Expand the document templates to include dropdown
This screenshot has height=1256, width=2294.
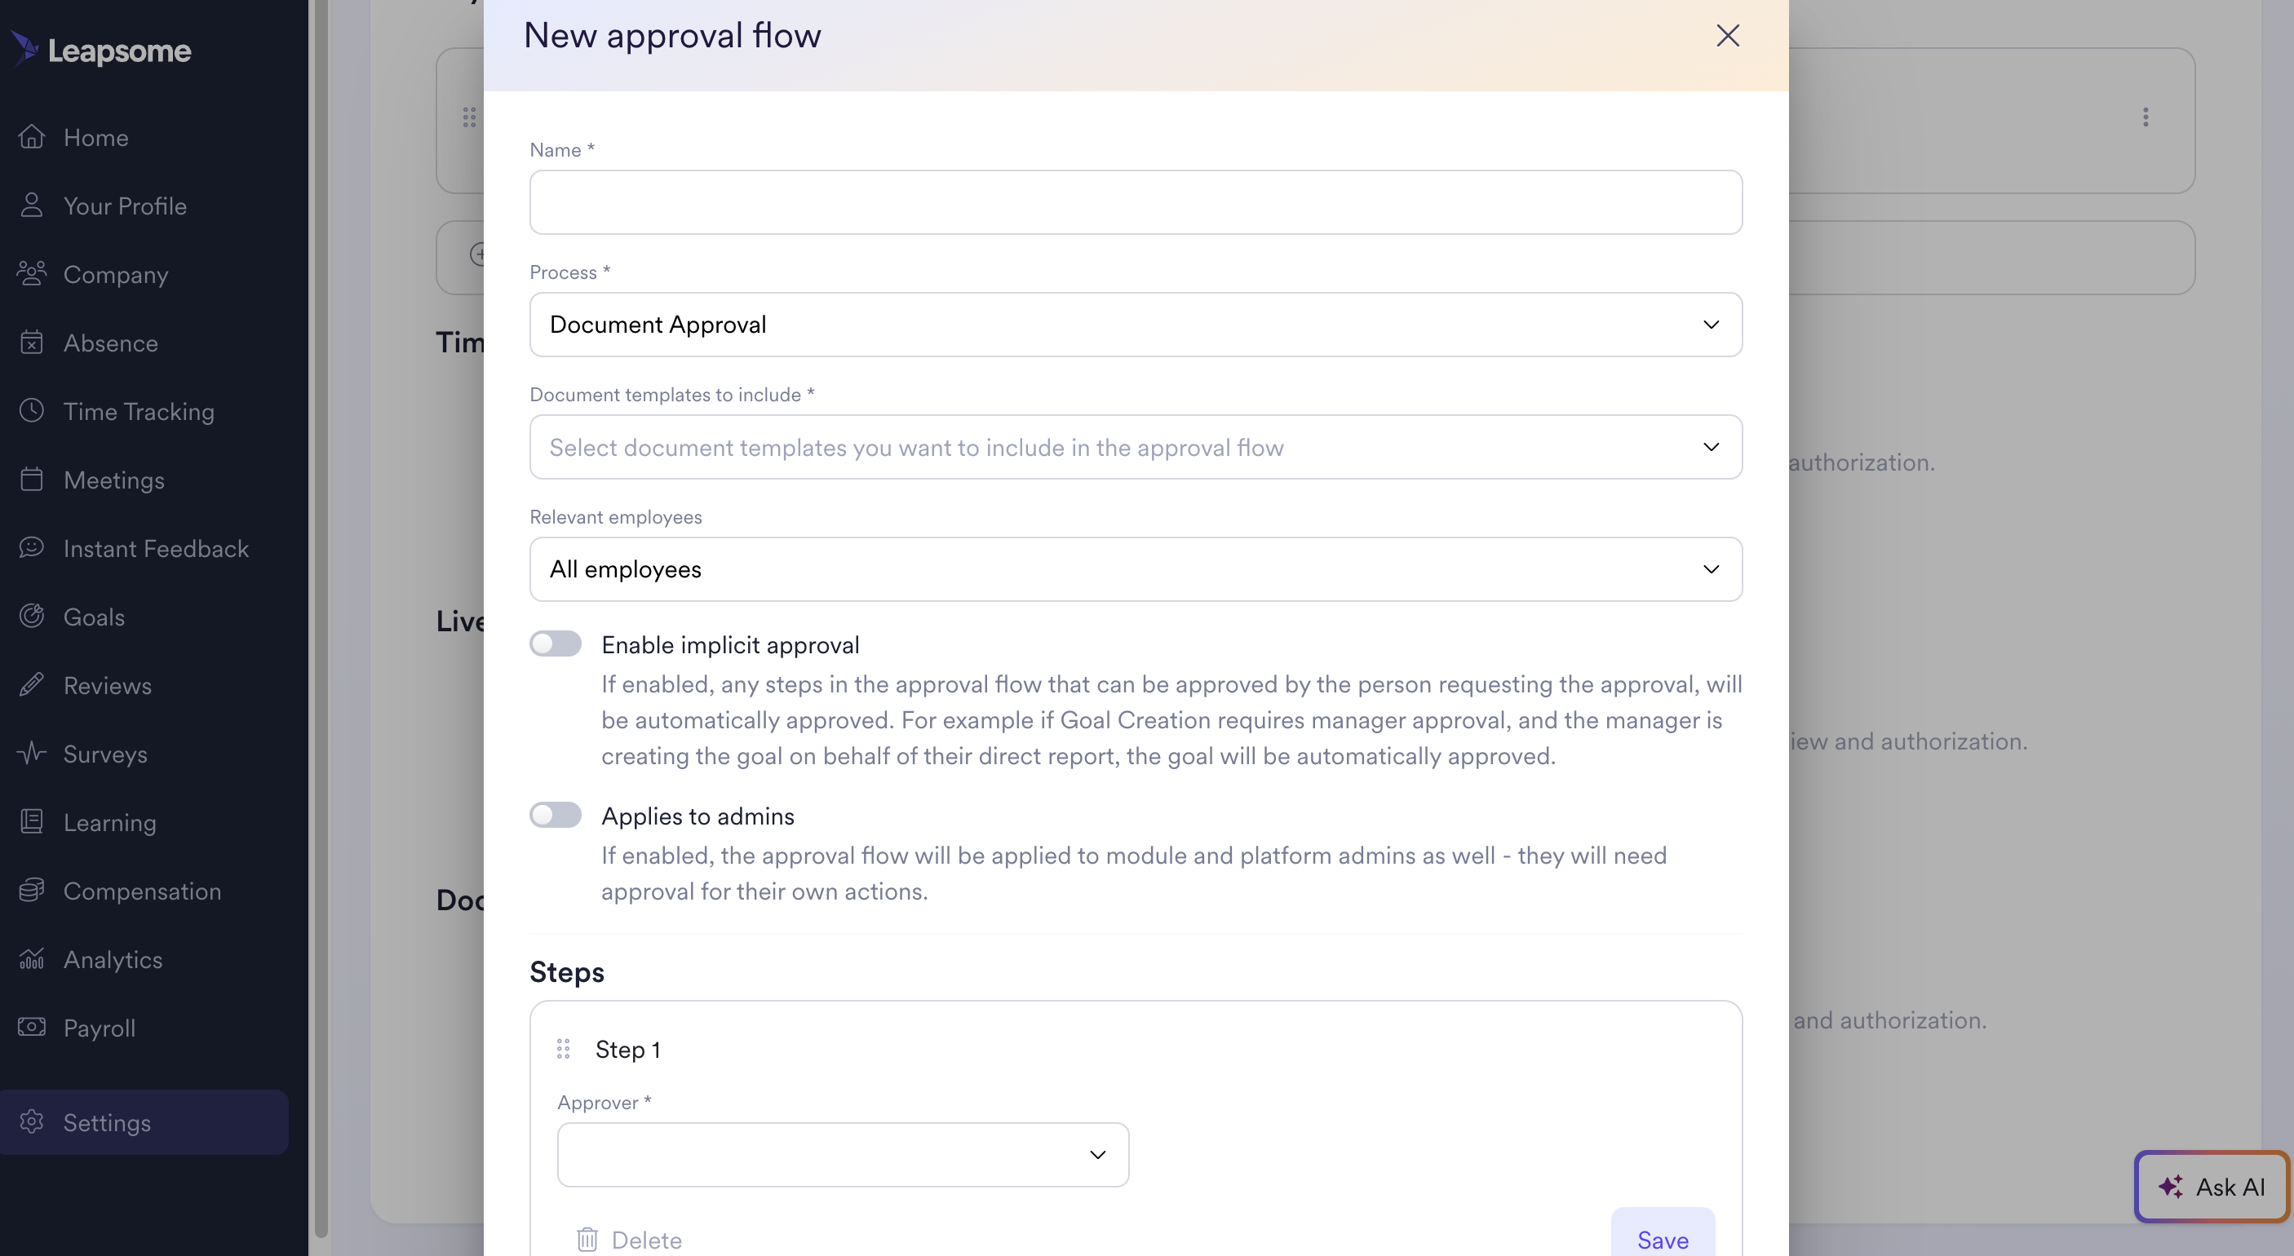[1136, 447]
